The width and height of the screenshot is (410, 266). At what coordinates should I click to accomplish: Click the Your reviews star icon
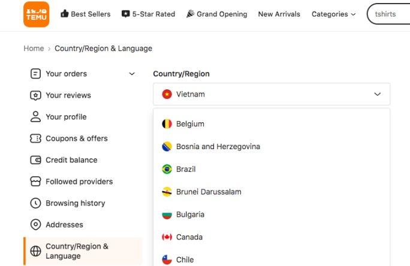point(35,95)
